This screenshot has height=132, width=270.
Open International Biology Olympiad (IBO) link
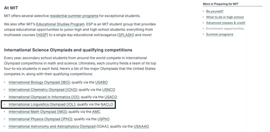coord(39,82)
